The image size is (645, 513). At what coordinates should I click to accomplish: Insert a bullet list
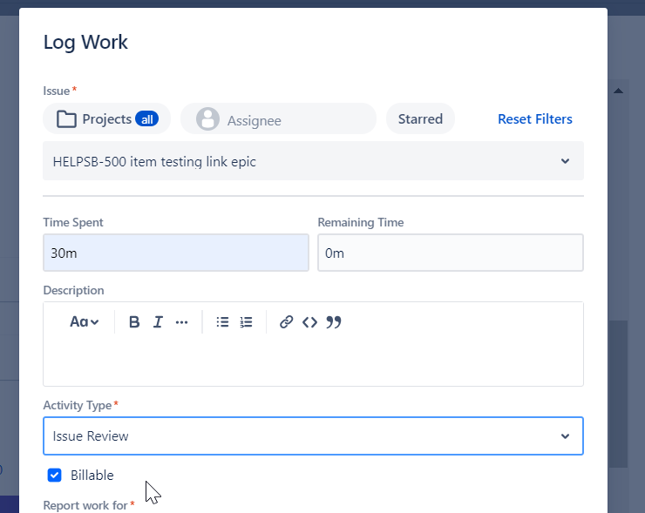pos(222,322)
